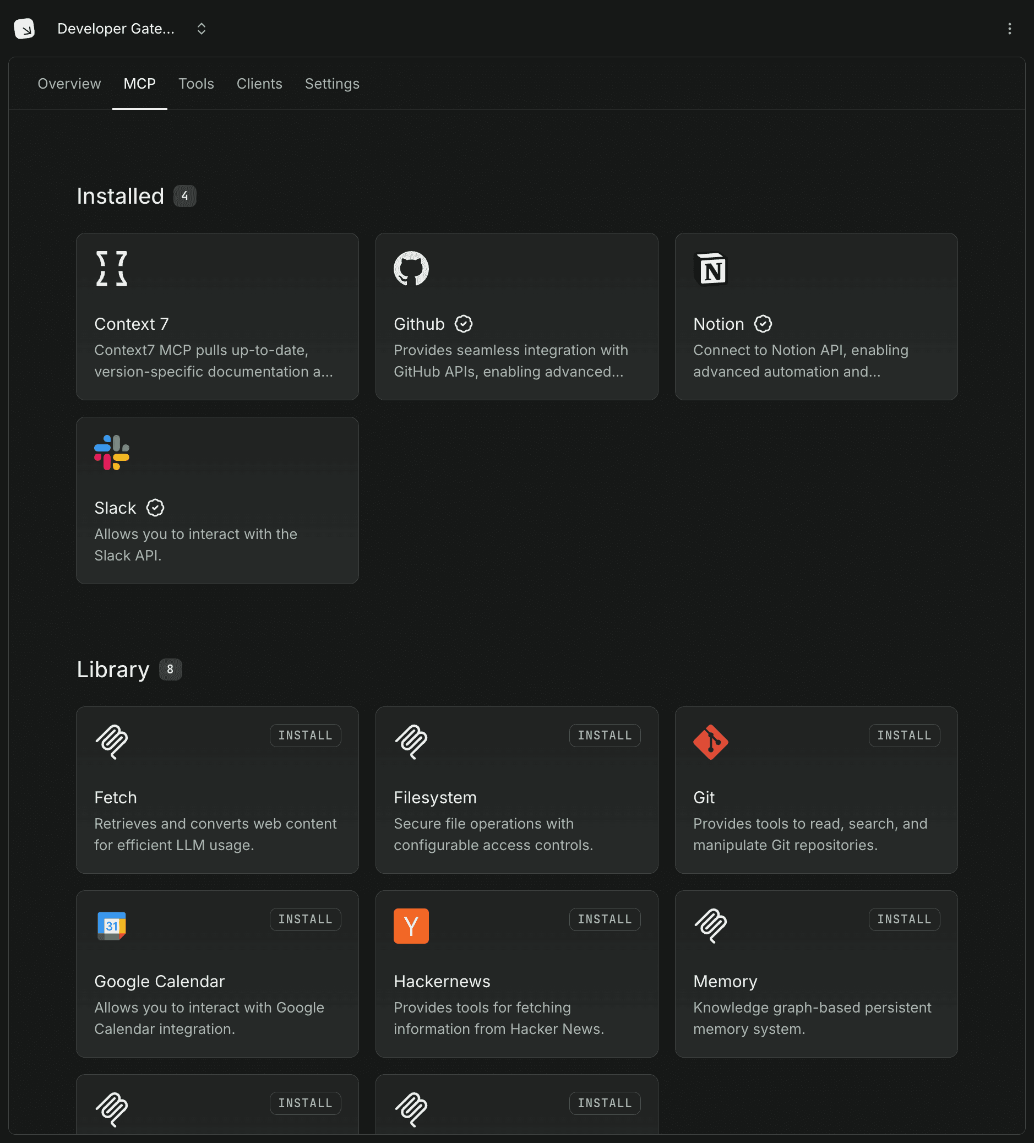This screenshot has width=1034, height=1143.
Task: Click the Hackernews Y icon
Action: pyautogui.click(x=411, y=926)
